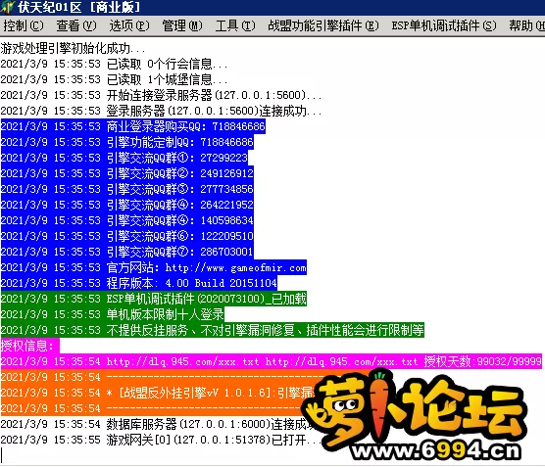Image resolution: width=545 pixels, height=467 pixels.
Task: Click the 引擎交流QQ群⑥ 122209510 line
Action: pyautogui.click(x=127, y=236)
